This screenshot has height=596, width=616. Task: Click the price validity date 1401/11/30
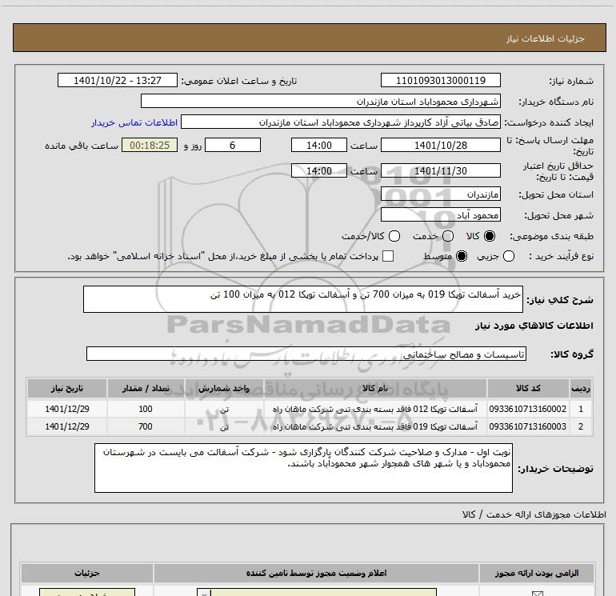pyautogui.click(x=440, y=171)
